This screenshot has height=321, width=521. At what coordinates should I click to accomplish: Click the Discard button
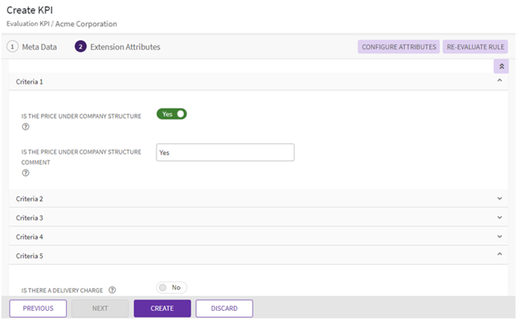click(224, 309)
